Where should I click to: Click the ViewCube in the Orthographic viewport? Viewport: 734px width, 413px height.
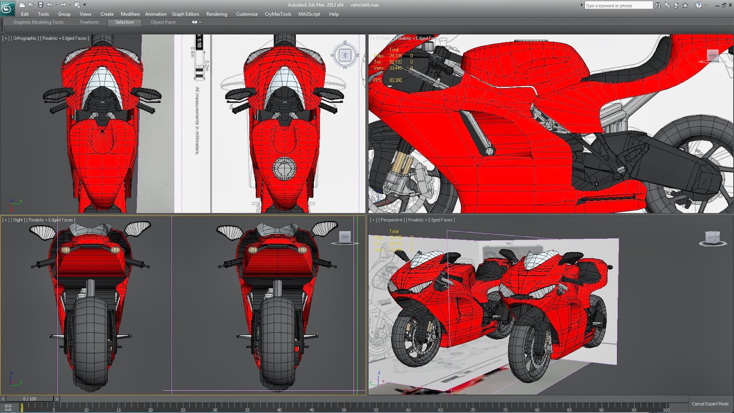(345, 56)
